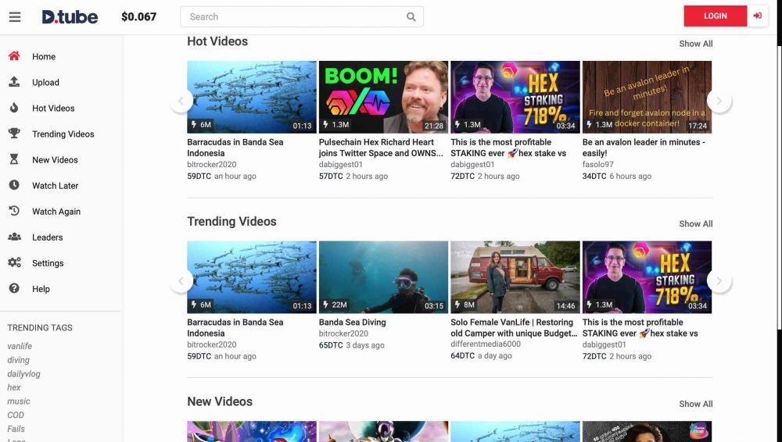Select the hex trending tag
Image resolution: width=782 pixels, height=442 pixels.
(14, 387)
